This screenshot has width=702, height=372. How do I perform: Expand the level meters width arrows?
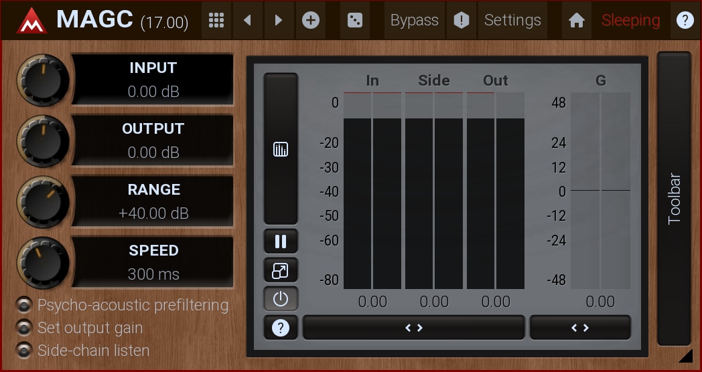pyautogui.click(x=413, y=328)
